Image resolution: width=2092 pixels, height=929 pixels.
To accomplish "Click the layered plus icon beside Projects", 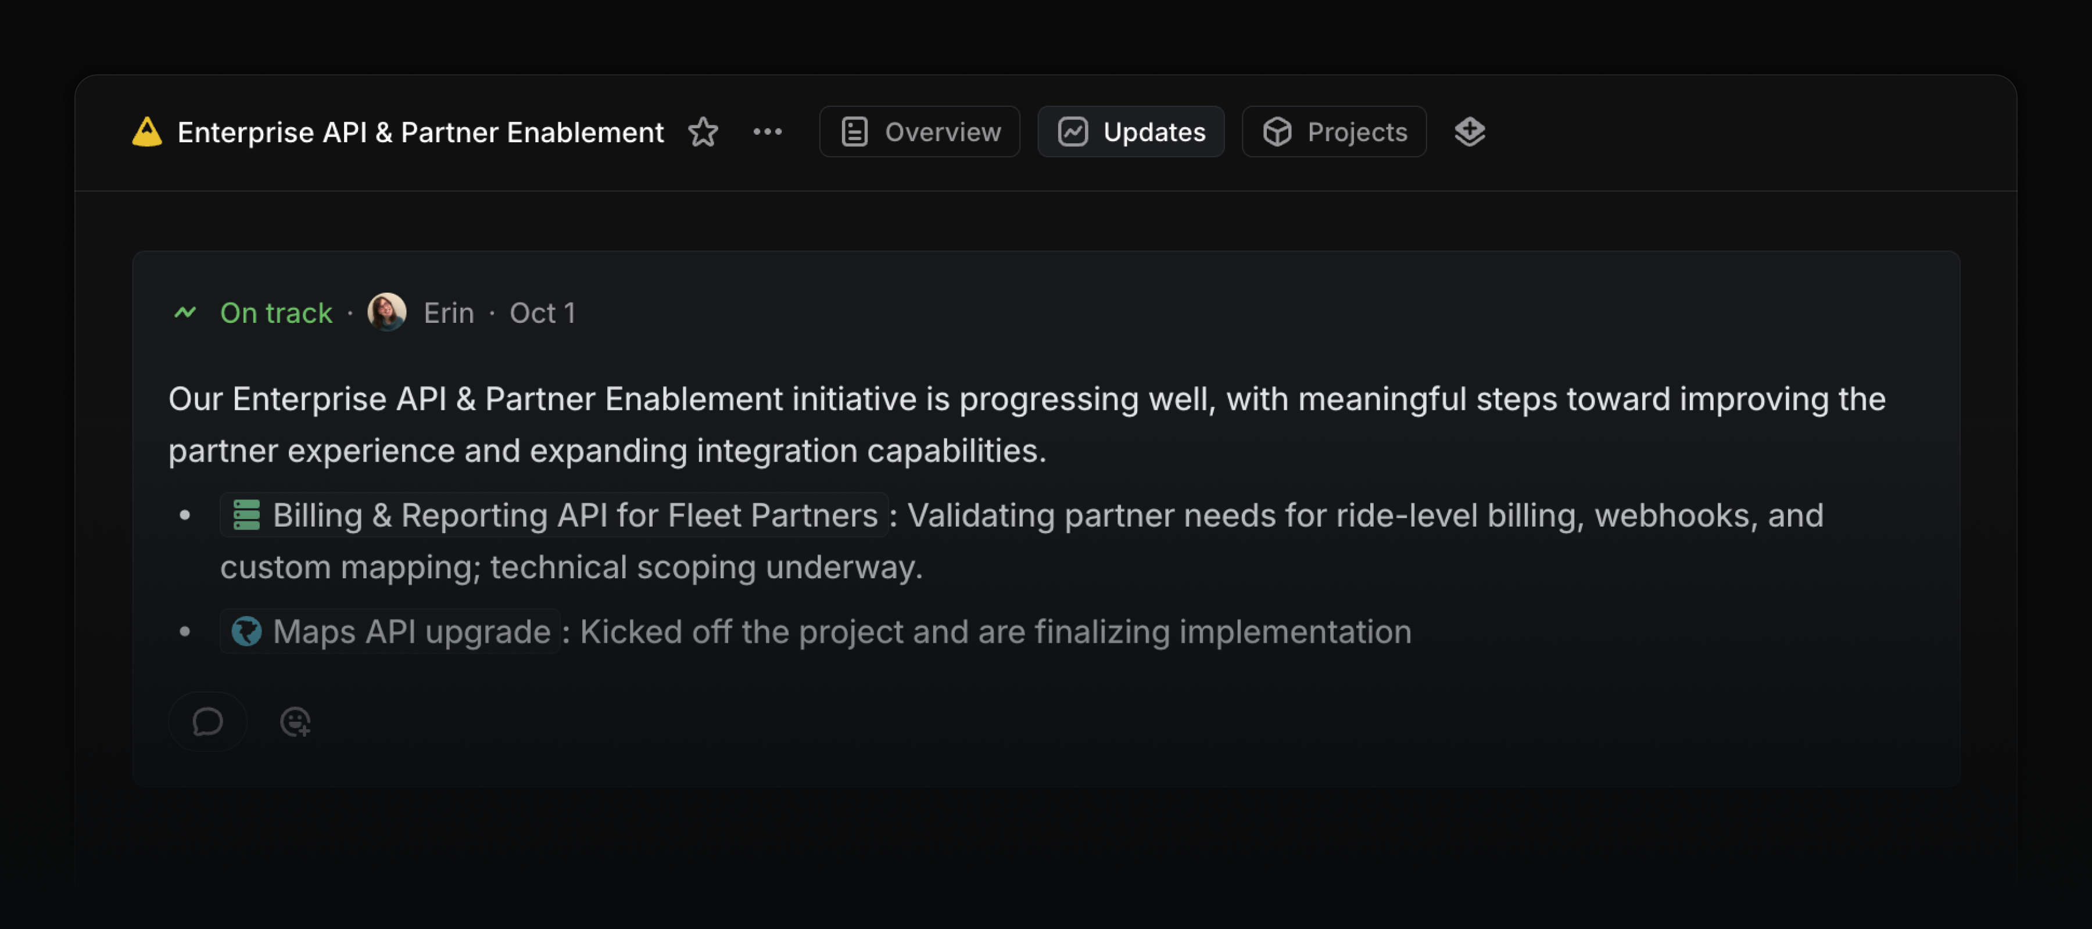I will [1470, 131].
